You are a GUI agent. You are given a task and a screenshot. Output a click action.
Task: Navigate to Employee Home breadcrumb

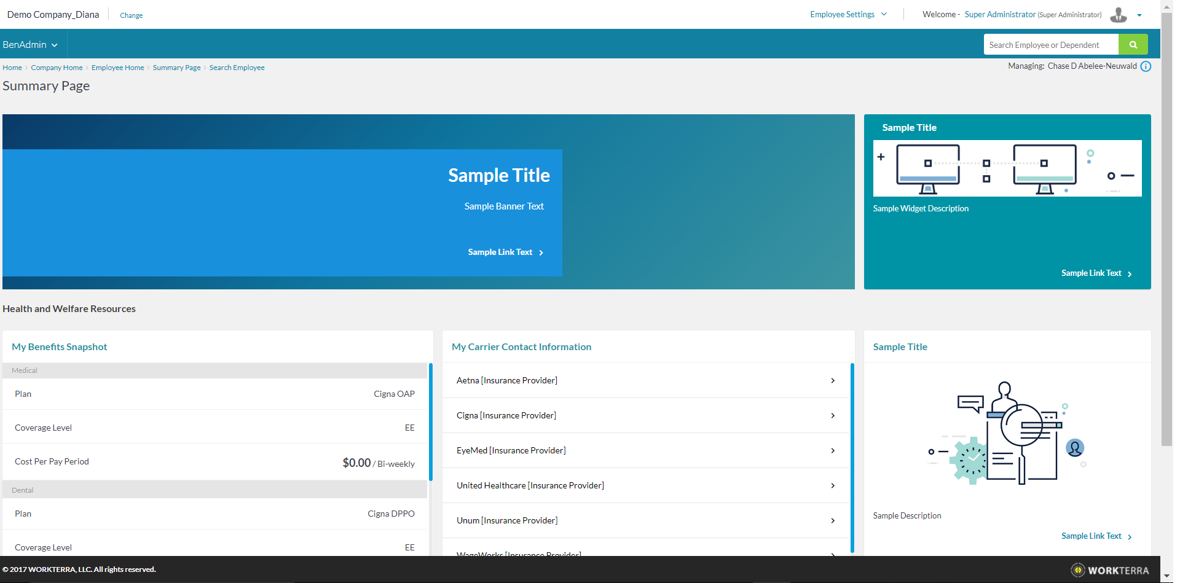117,68
